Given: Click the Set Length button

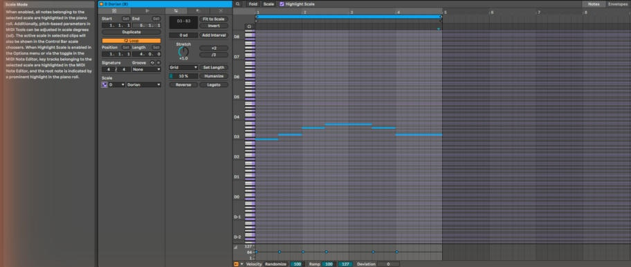Looking at the screenshot, I should (x=214, y=68).
